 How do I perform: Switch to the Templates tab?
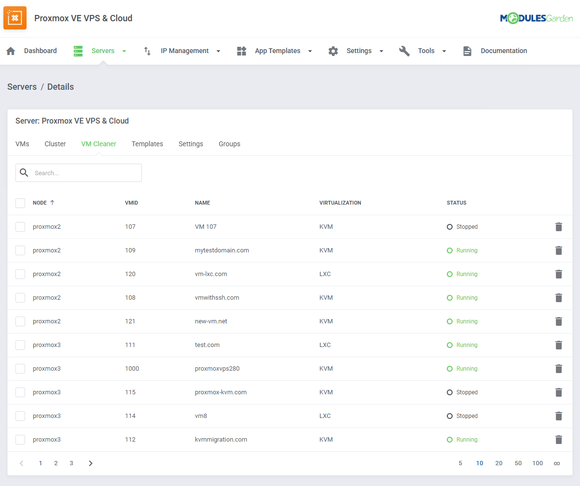[147, 144]
